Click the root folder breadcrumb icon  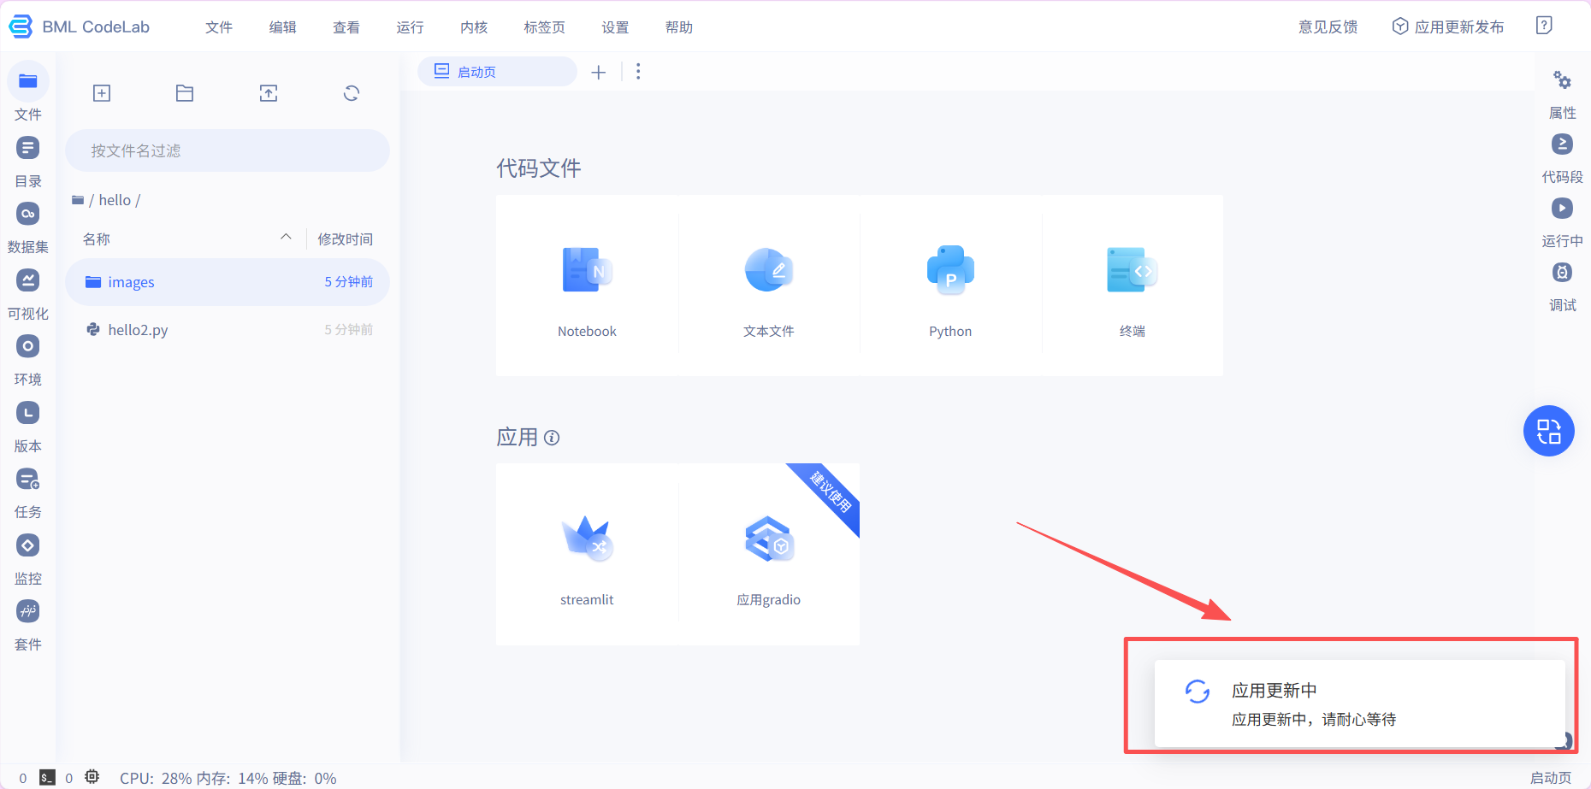pyautogui.click(x=78, y=200)
